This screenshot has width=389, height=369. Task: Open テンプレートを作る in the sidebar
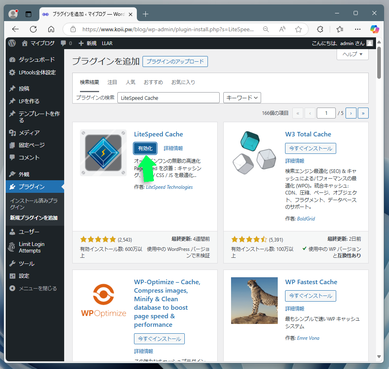coord(35,117)
